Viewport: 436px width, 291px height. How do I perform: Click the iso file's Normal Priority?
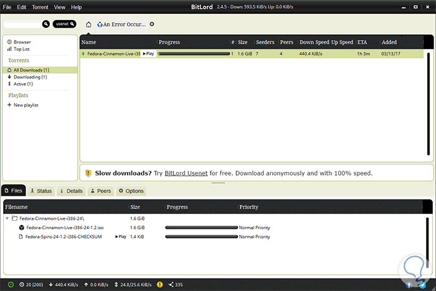(x=254, y=227)
